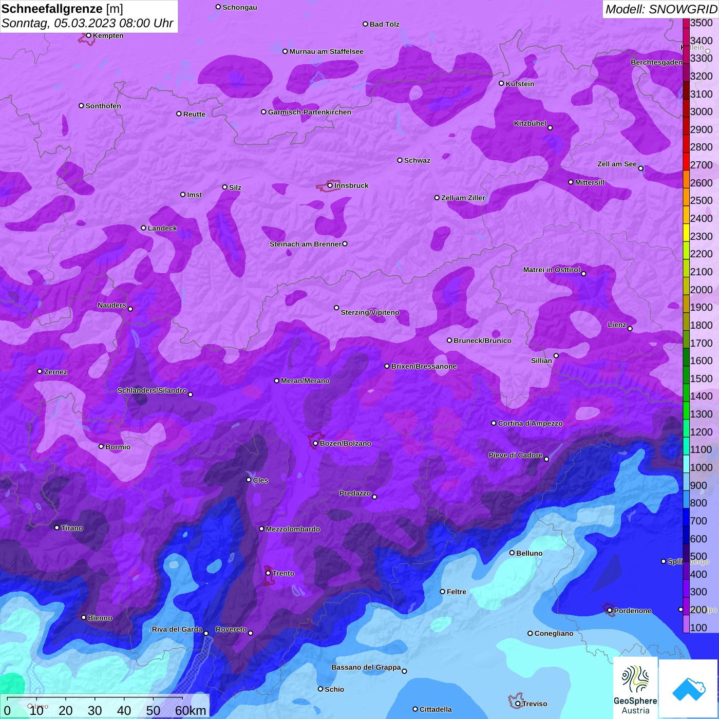Click the 'Berchtesgaden' label
This screenshot has height=719, width=719.
(656, 62)
